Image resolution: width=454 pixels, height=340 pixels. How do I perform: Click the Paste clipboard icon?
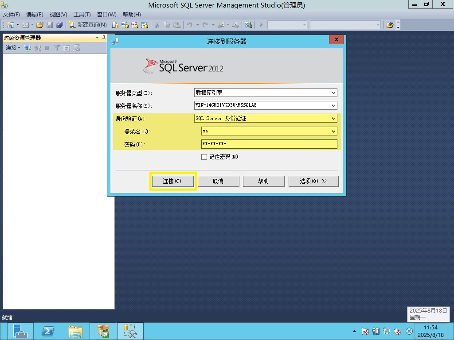[x=177, y=25]
